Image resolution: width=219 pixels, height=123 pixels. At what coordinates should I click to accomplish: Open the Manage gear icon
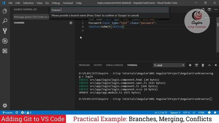pos(5,106)
